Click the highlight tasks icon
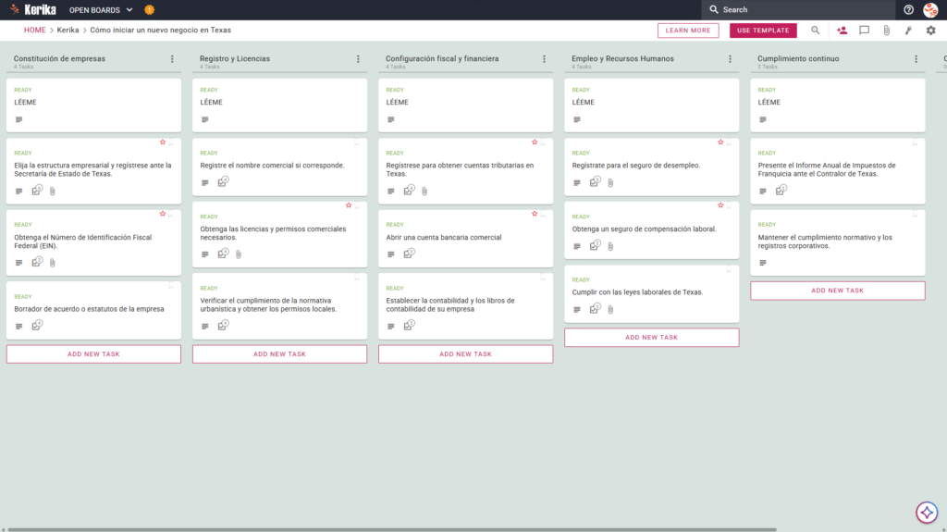Screen dimensions: 947x532 (x=908, y=31)
